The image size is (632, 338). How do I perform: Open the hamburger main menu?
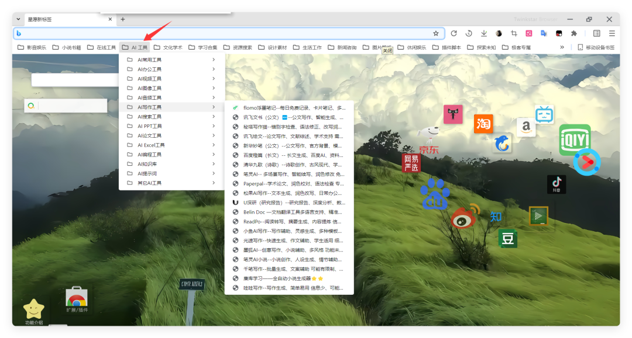pos(612,33)
